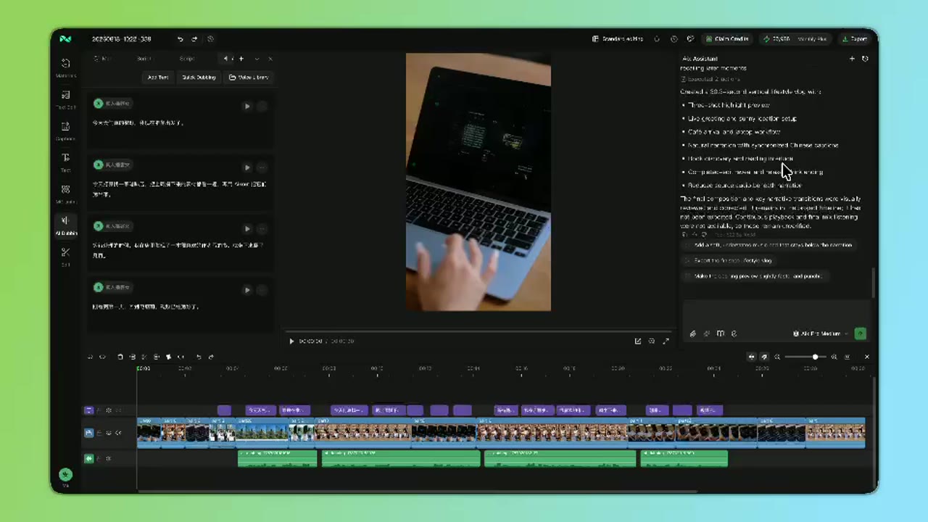Open the Standard editing mode dropdown

pos(618,39)
